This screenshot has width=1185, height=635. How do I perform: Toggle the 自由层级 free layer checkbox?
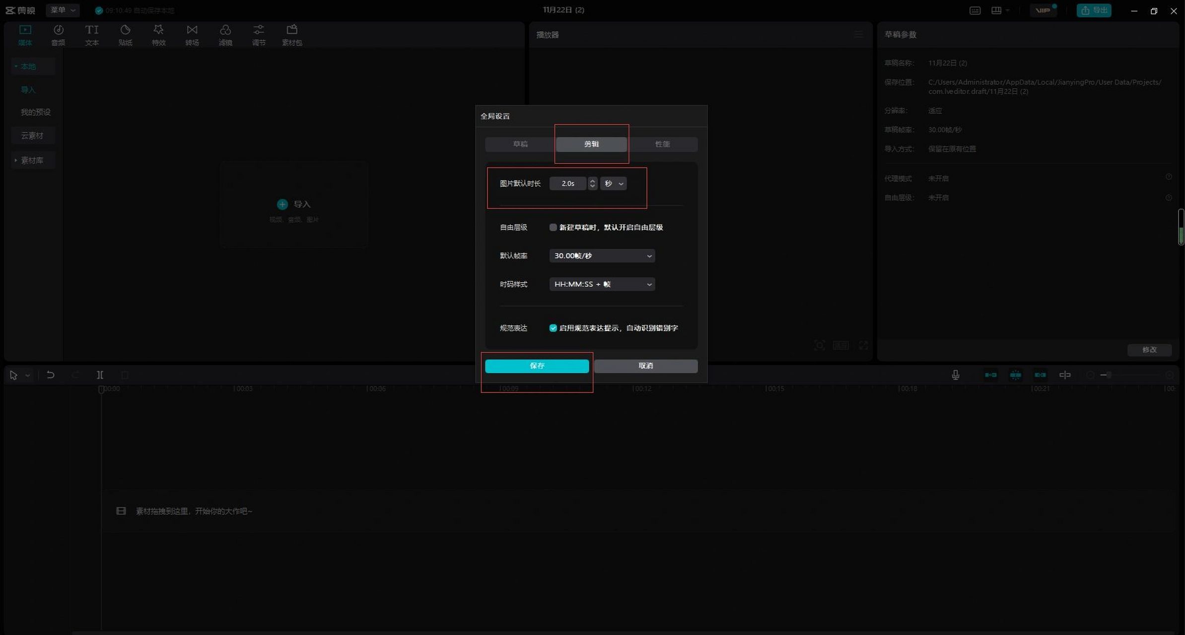point(553,227)
